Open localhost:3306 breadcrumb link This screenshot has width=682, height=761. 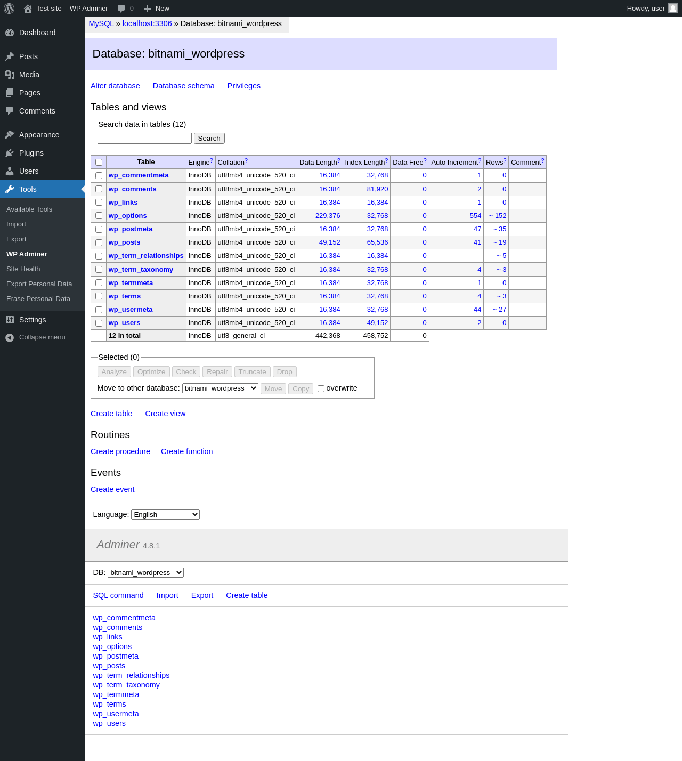click(x=147, y=23)
